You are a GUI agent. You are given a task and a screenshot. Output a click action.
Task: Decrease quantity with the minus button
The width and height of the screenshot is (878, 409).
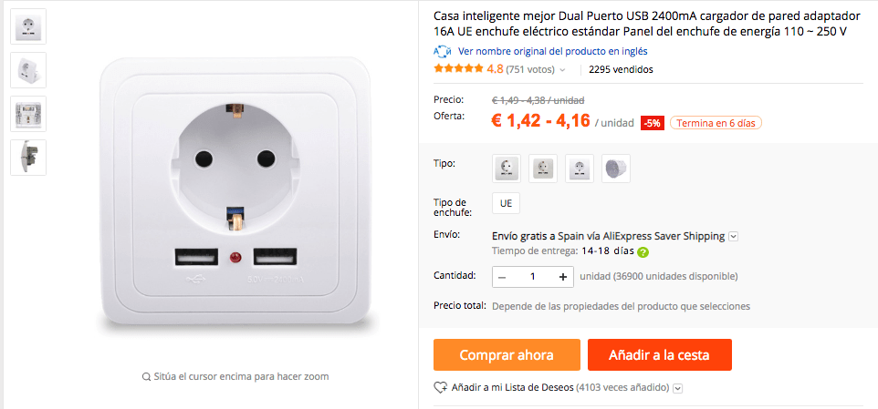(x=502, y=277)
